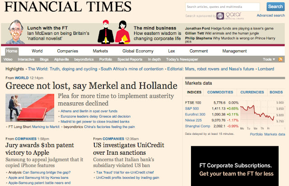The height and width of the screenshot is (186, 289).
Task: Click the blue Search button
Action: [x=275, y=7]
